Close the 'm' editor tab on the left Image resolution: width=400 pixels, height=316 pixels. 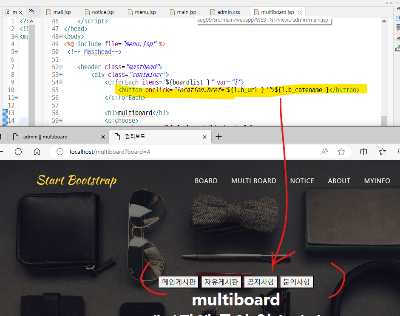(21, 12)
